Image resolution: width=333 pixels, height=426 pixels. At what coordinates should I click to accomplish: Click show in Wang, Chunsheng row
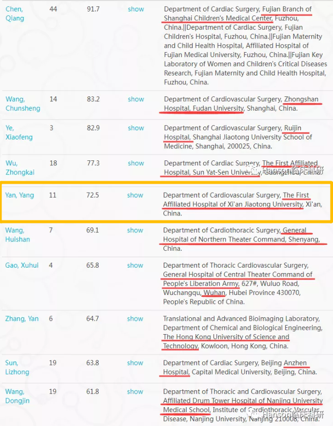[x=136, y=99]
